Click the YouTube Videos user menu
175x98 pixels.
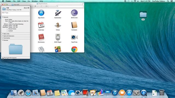click(x=159, y=1)
